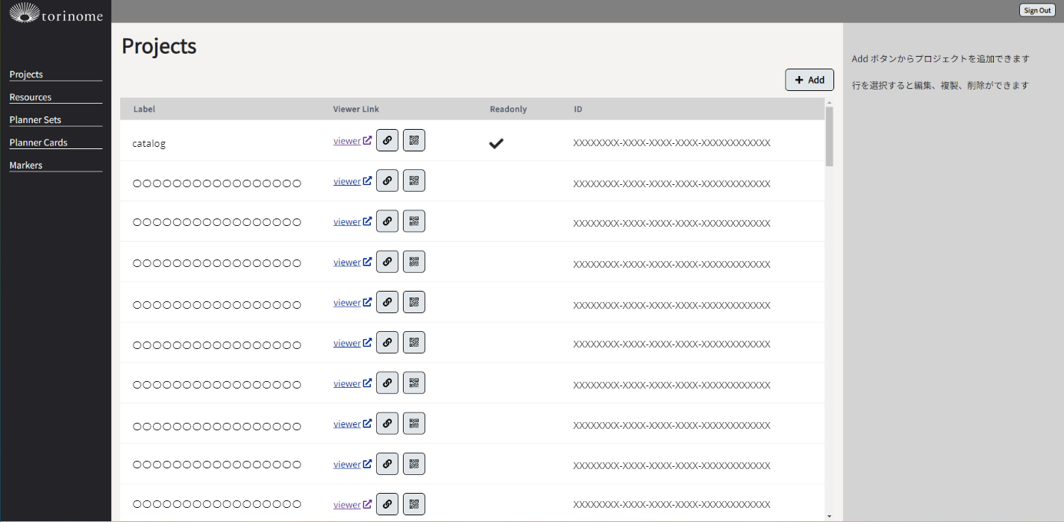Open the Projects menu item
Screen dimensions: 1064x522
click(x=26, y=75)
